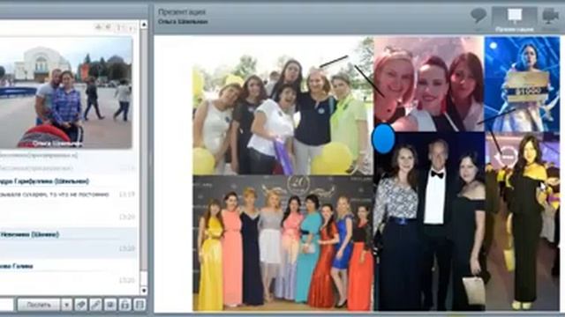The width and height of the screenshot is (565, 317).
Task: Click the padlock-shaped icon in chat toolbar
Action: pyautogui.click(x=124, y=305)
